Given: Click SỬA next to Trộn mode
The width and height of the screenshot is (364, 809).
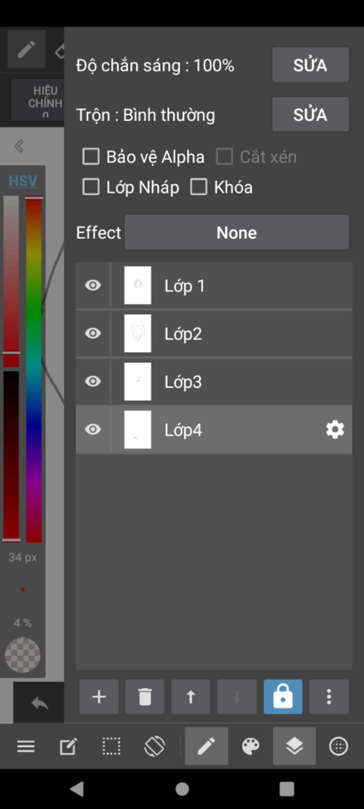Looking at the screenshot, I should (310, 115).
